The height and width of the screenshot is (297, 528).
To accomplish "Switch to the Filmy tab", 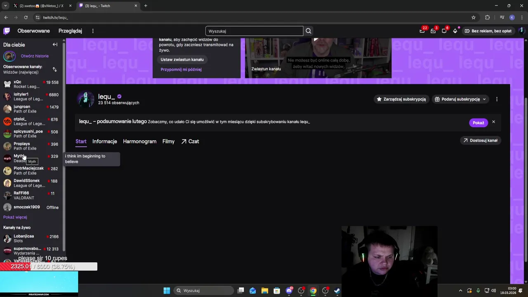I will point(168,141).
